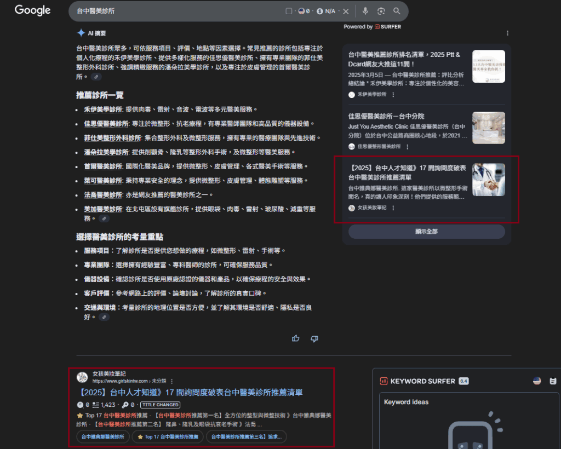Click 女孩美妝筆記 site favicon in result
Screen dimensions: 561x449
click(x=82, y=377)
